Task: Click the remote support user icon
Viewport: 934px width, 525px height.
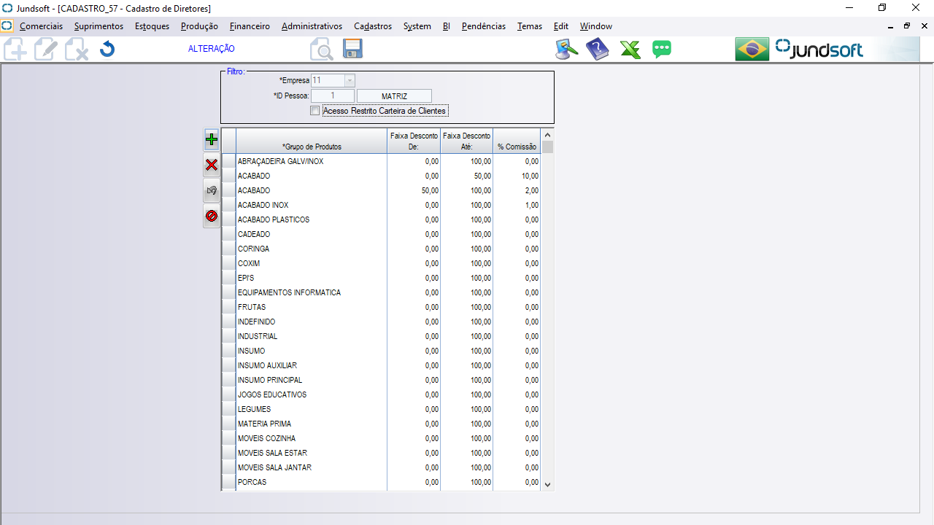Action: 566,50
